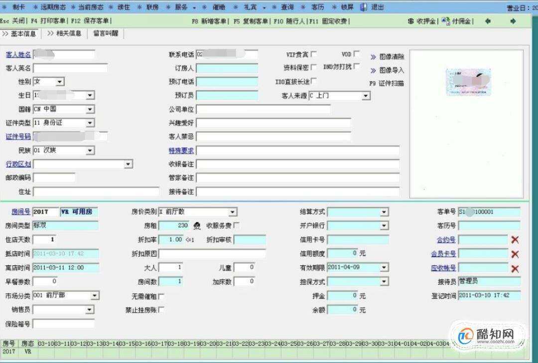Open the 客人来源 dropdown
538x363 pixels.
pos(366,96)
